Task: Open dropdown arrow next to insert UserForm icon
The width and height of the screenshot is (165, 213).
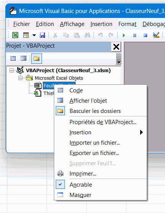Action: point(34,35)
